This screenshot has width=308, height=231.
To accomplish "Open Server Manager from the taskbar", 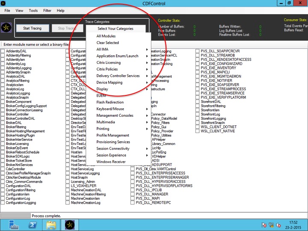I will pos(14,225).
